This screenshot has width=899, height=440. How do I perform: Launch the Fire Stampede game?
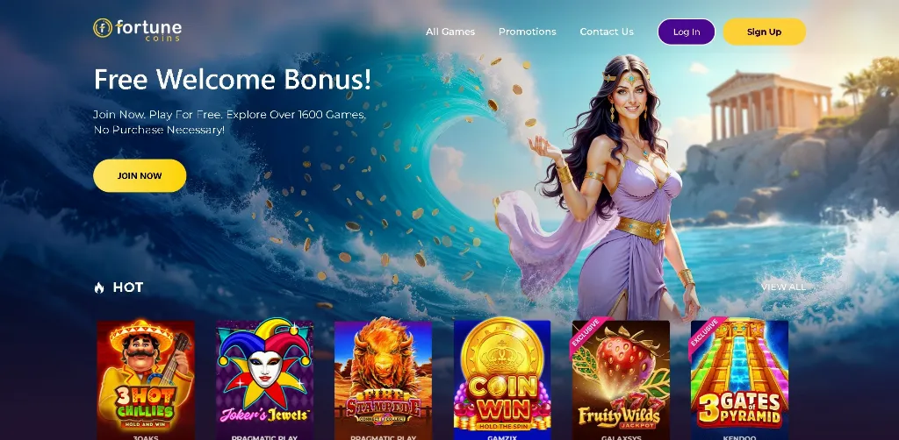tap(383, 380)
